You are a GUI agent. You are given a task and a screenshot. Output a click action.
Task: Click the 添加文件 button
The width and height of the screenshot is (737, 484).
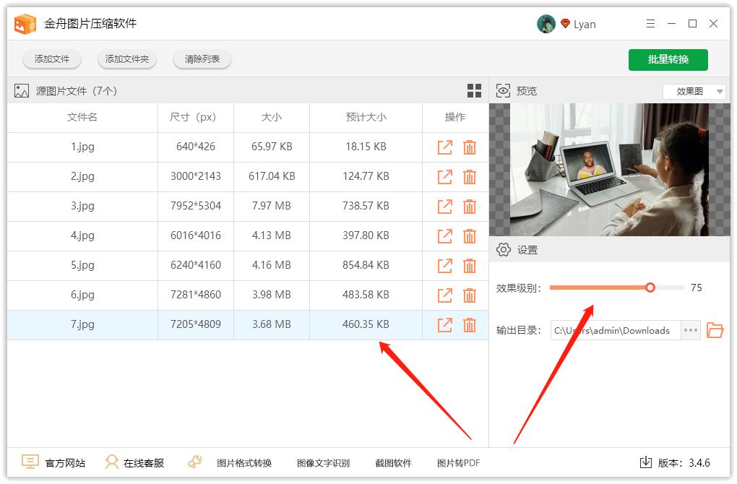51,59
